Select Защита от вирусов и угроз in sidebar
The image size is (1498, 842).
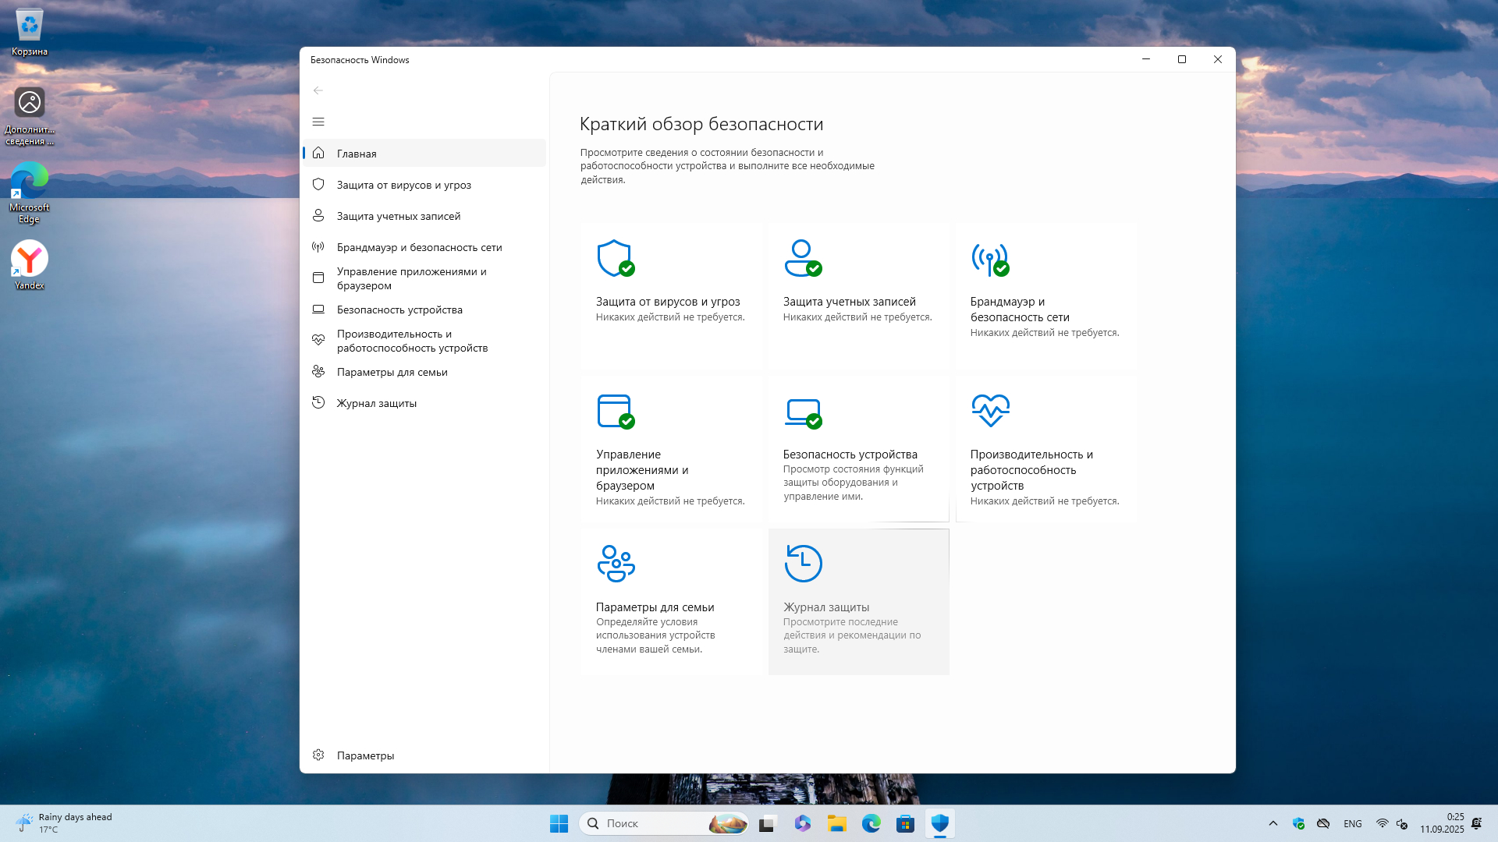pyautogui.click(x=403, y=185)
